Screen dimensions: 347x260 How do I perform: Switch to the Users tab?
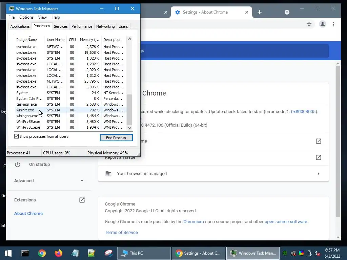click(x=123, y=26)
